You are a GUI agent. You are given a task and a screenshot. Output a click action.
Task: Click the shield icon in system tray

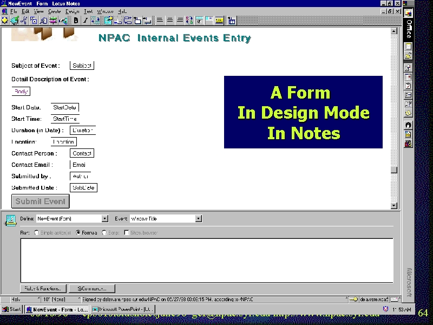(385, 309)
